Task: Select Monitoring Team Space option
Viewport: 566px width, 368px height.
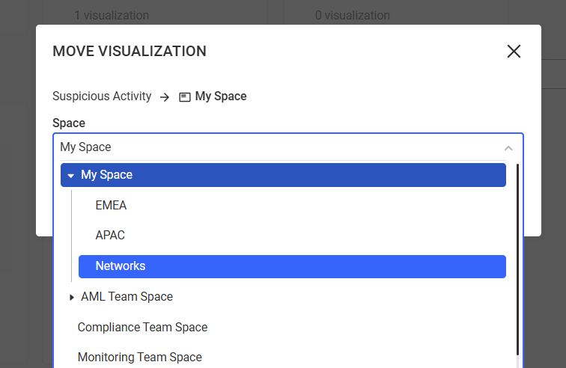Action: click(x=139, y=357)
